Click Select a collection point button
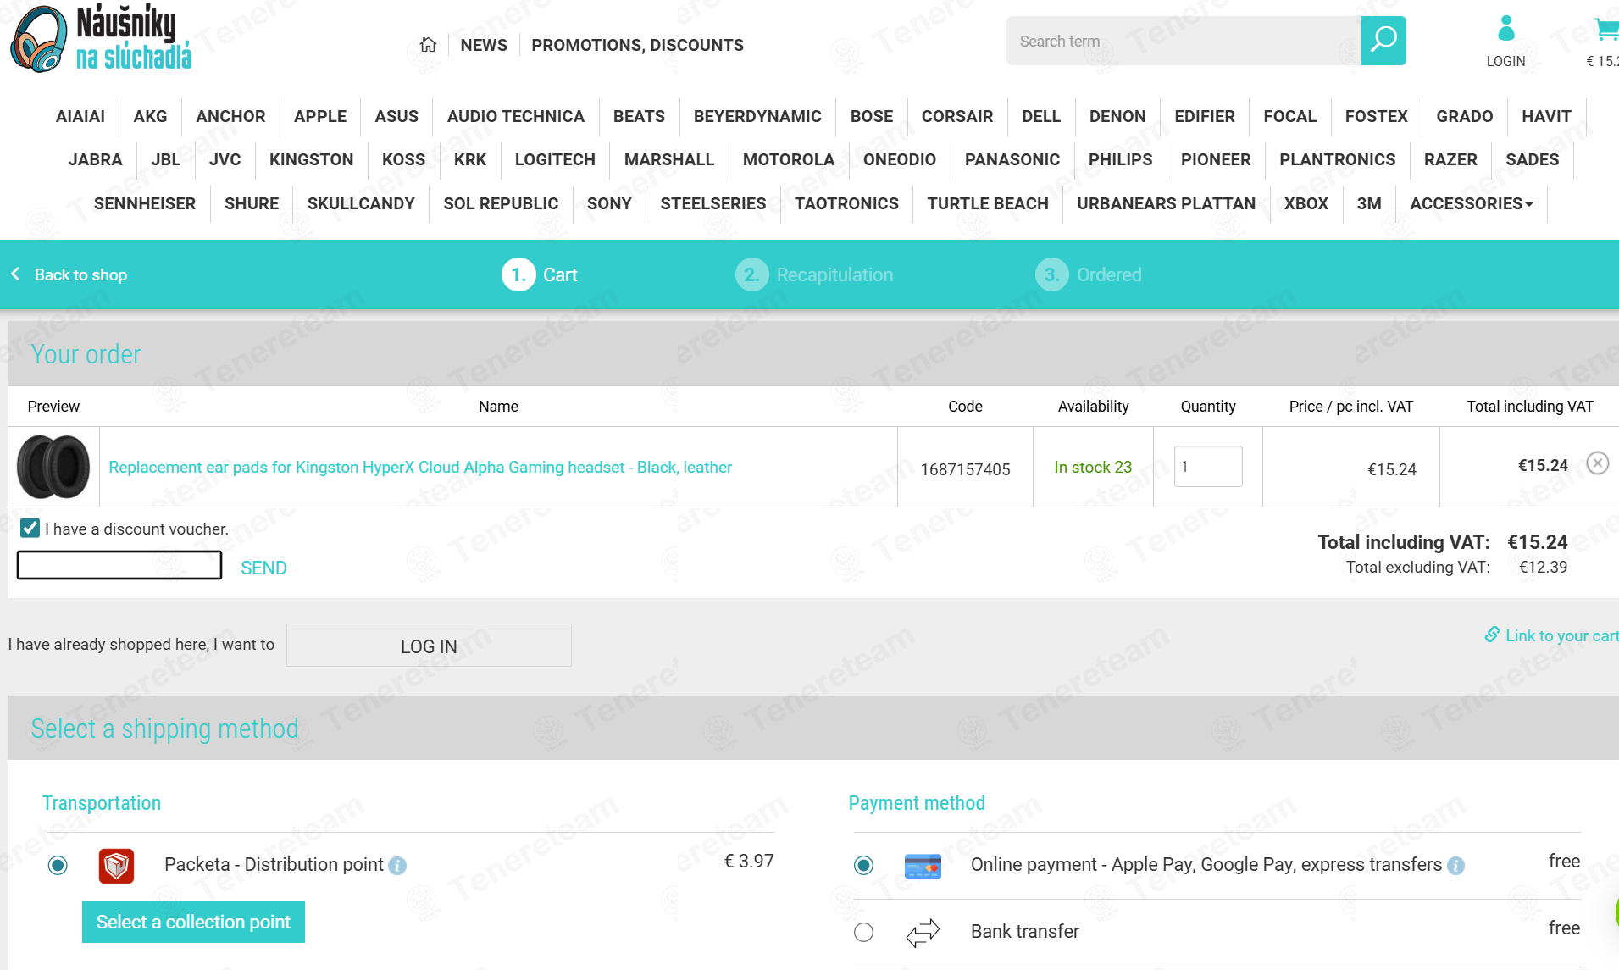1619x970 pixels. [x=193, y=922]
